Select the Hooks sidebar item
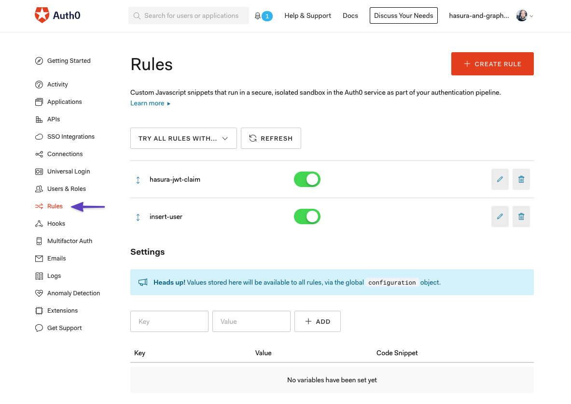Screen dimensions: 571x404 [55, 223]
